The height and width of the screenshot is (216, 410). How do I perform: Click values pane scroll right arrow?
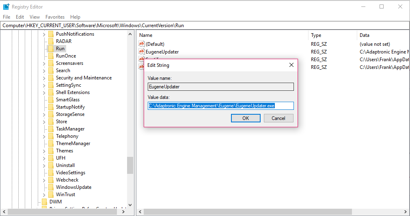coord(406,212)
